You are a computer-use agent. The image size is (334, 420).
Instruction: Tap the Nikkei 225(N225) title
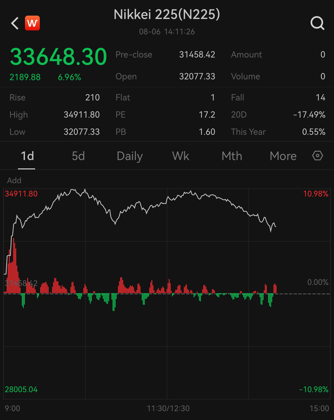click(x=167, y=14)
